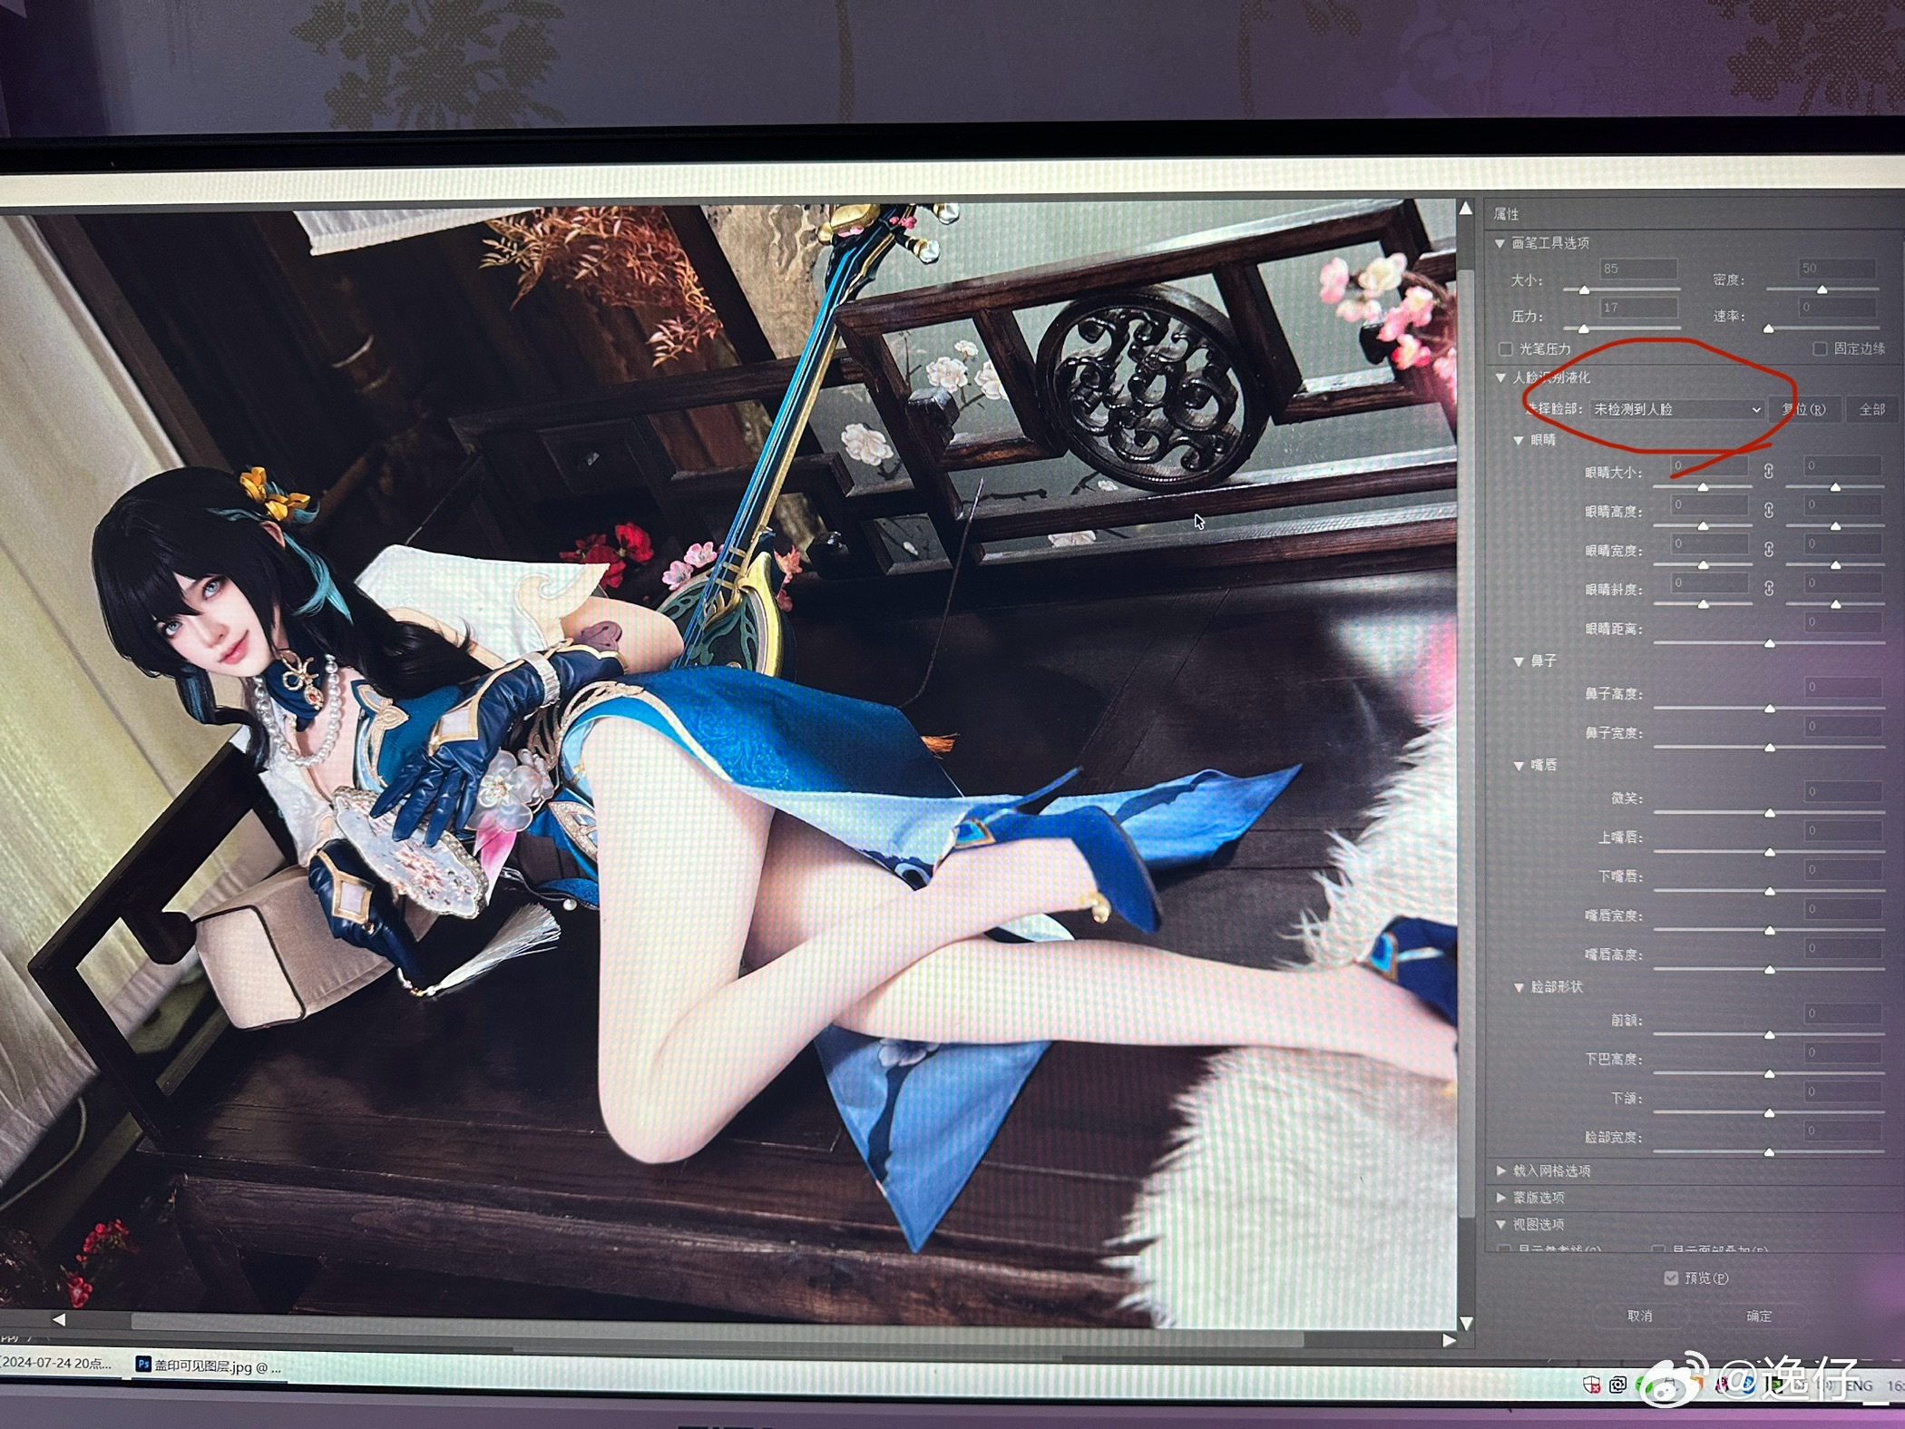Click the ENG input language indicator
This screenshot has height=1429, width=1905.
point(1858,1385)
